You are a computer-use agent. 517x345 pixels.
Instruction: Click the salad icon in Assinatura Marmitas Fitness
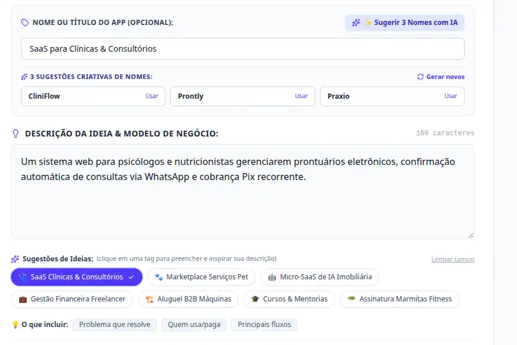coord(351,299)
